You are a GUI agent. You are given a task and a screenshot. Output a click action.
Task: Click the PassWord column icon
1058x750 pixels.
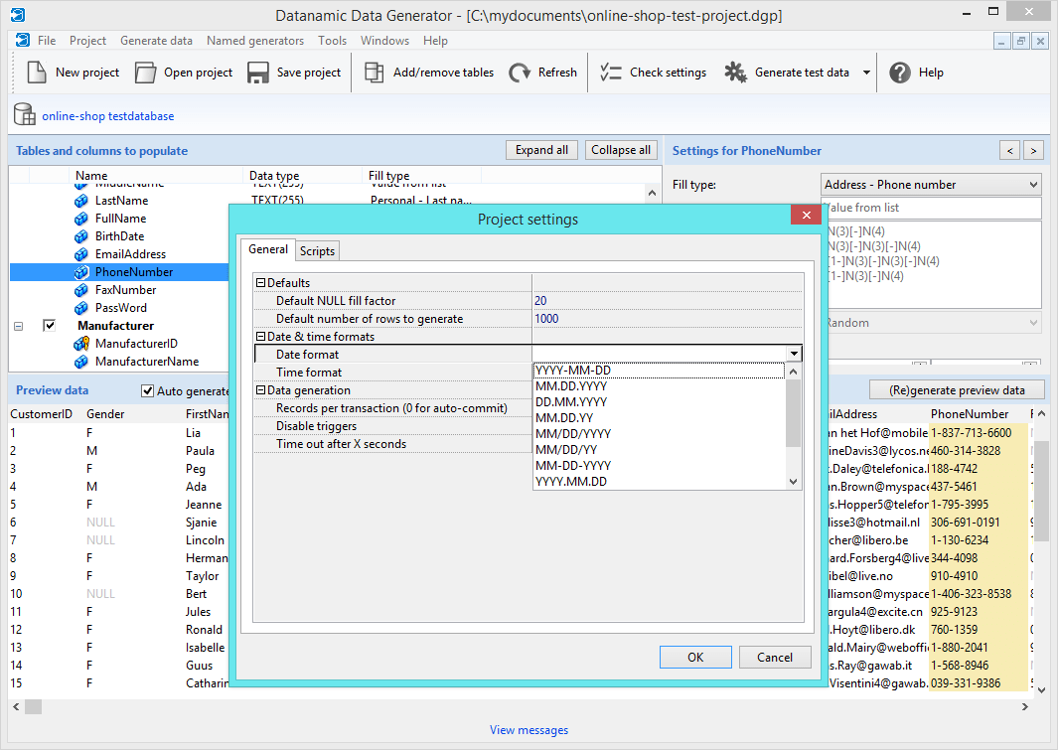click(x=81, y=308)
